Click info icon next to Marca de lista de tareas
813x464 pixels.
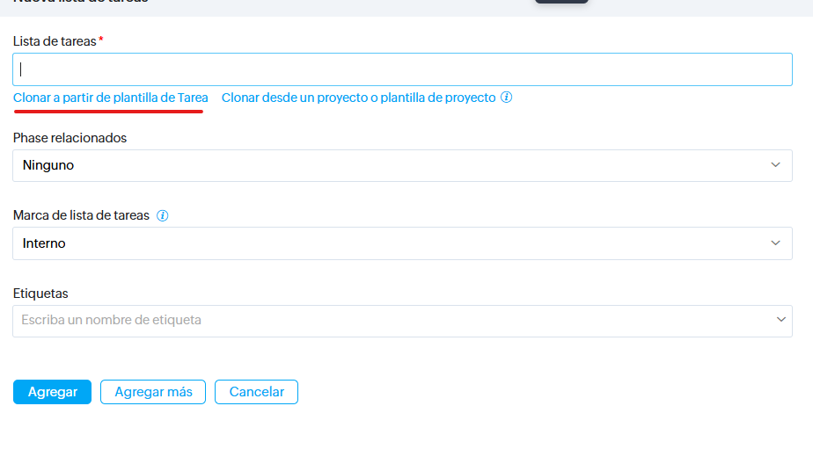[x=162, y=215]
